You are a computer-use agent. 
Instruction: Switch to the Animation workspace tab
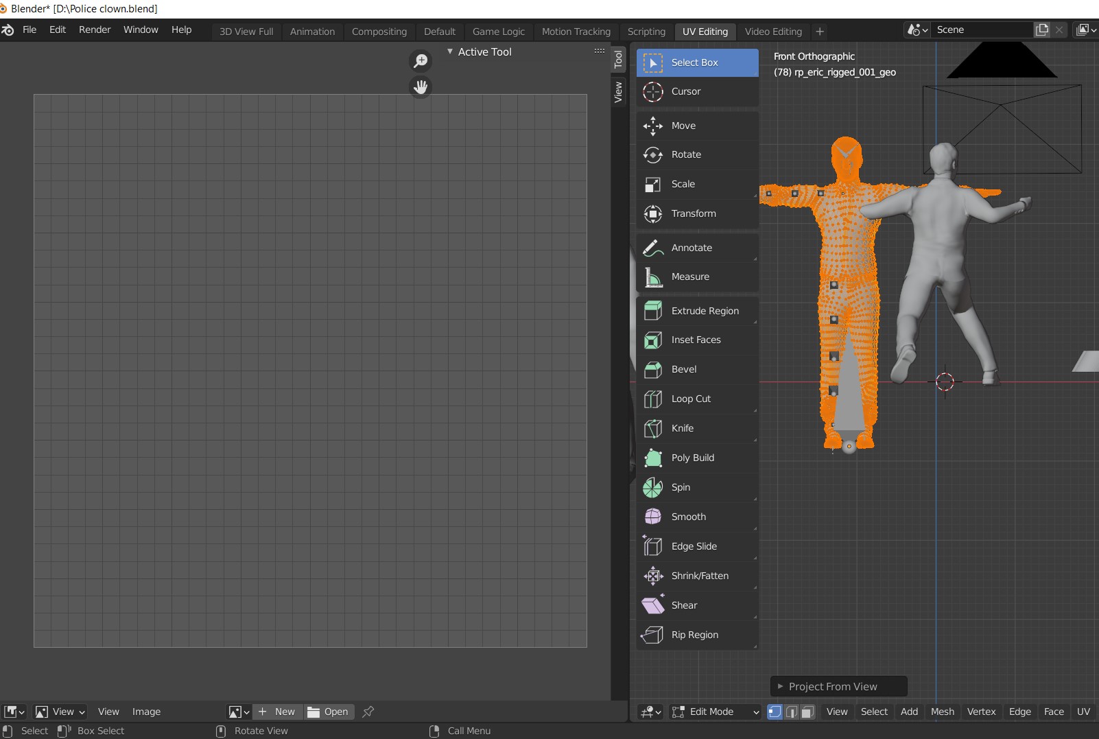[x=312, y=32]
